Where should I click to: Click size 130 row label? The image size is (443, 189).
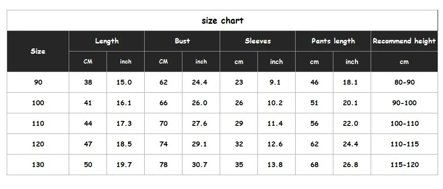pyautogui.click(x=38, y=165)
